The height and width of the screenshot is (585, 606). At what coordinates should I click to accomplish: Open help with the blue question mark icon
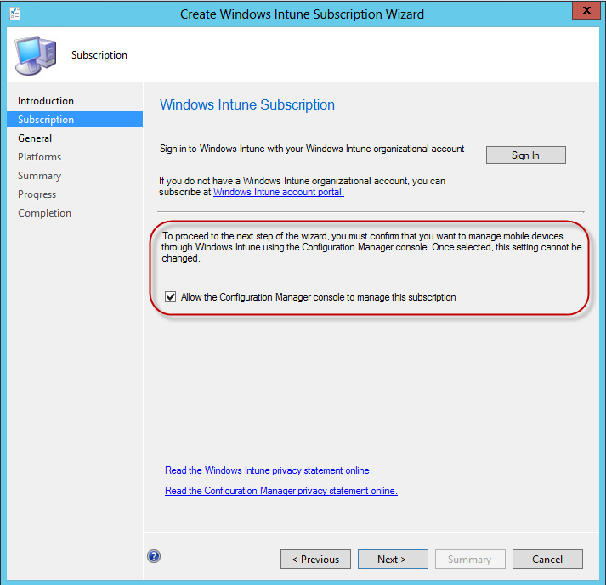coord(154,556)
